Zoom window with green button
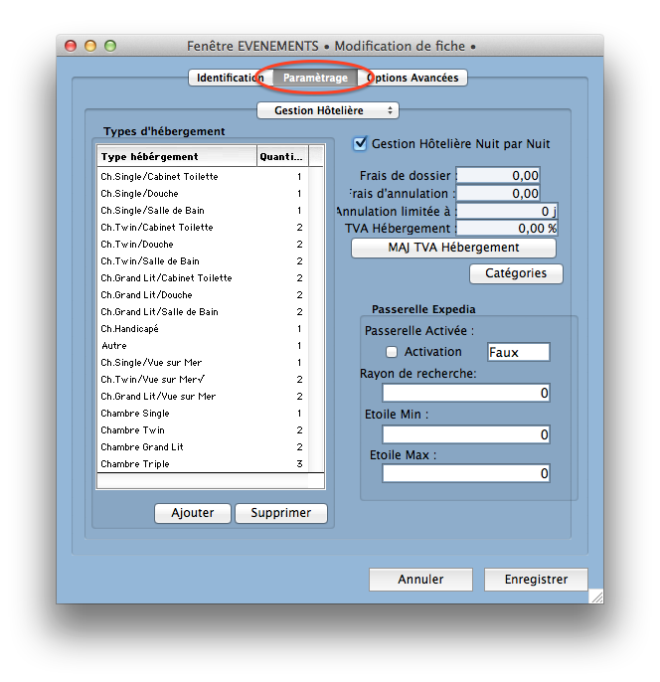 pyautogui.click(x=110, y=46)
